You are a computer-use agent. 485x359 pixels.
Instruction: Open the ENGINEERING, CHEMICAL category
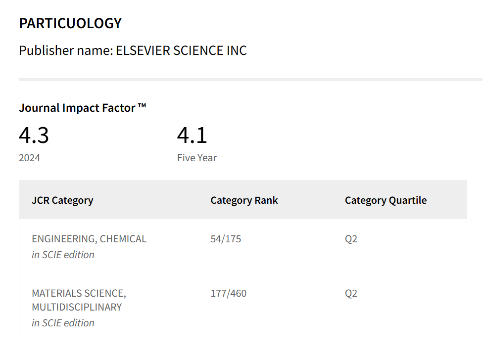click(89, 239)
